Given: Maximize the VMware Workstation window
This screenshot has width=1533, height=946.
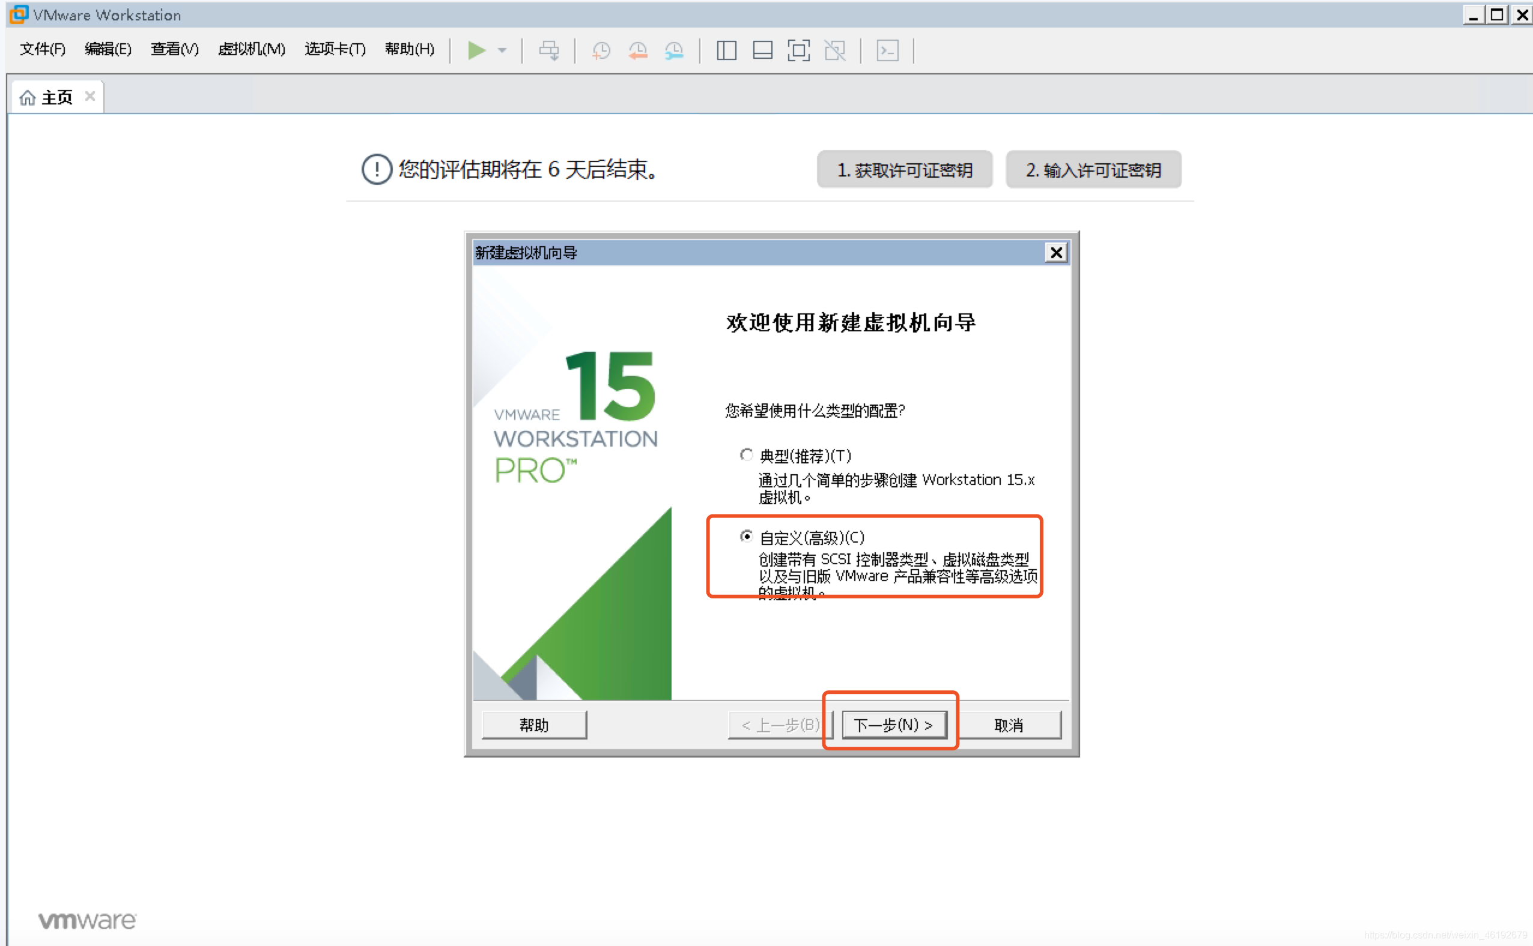Looking at the screenshot, I should (x=1498, y=14).
